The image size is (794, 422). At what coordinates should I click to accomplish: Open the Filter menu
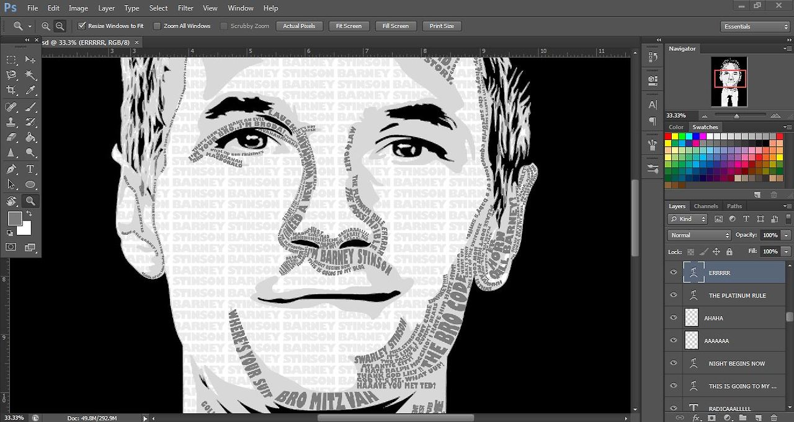pos(185,8)
